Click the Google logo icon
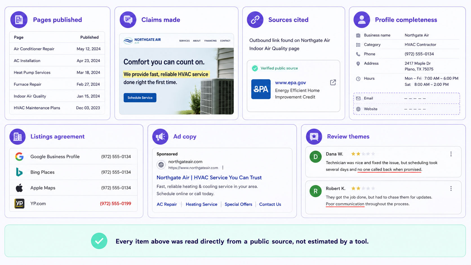The height and width of the screenshot is (265, 471). [x=19, y=157]
